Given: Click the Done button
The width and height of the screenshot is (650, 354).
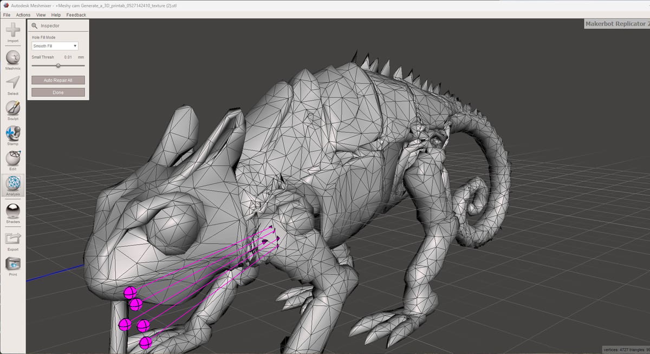Looking at the screenshot, I should (58, 93).
